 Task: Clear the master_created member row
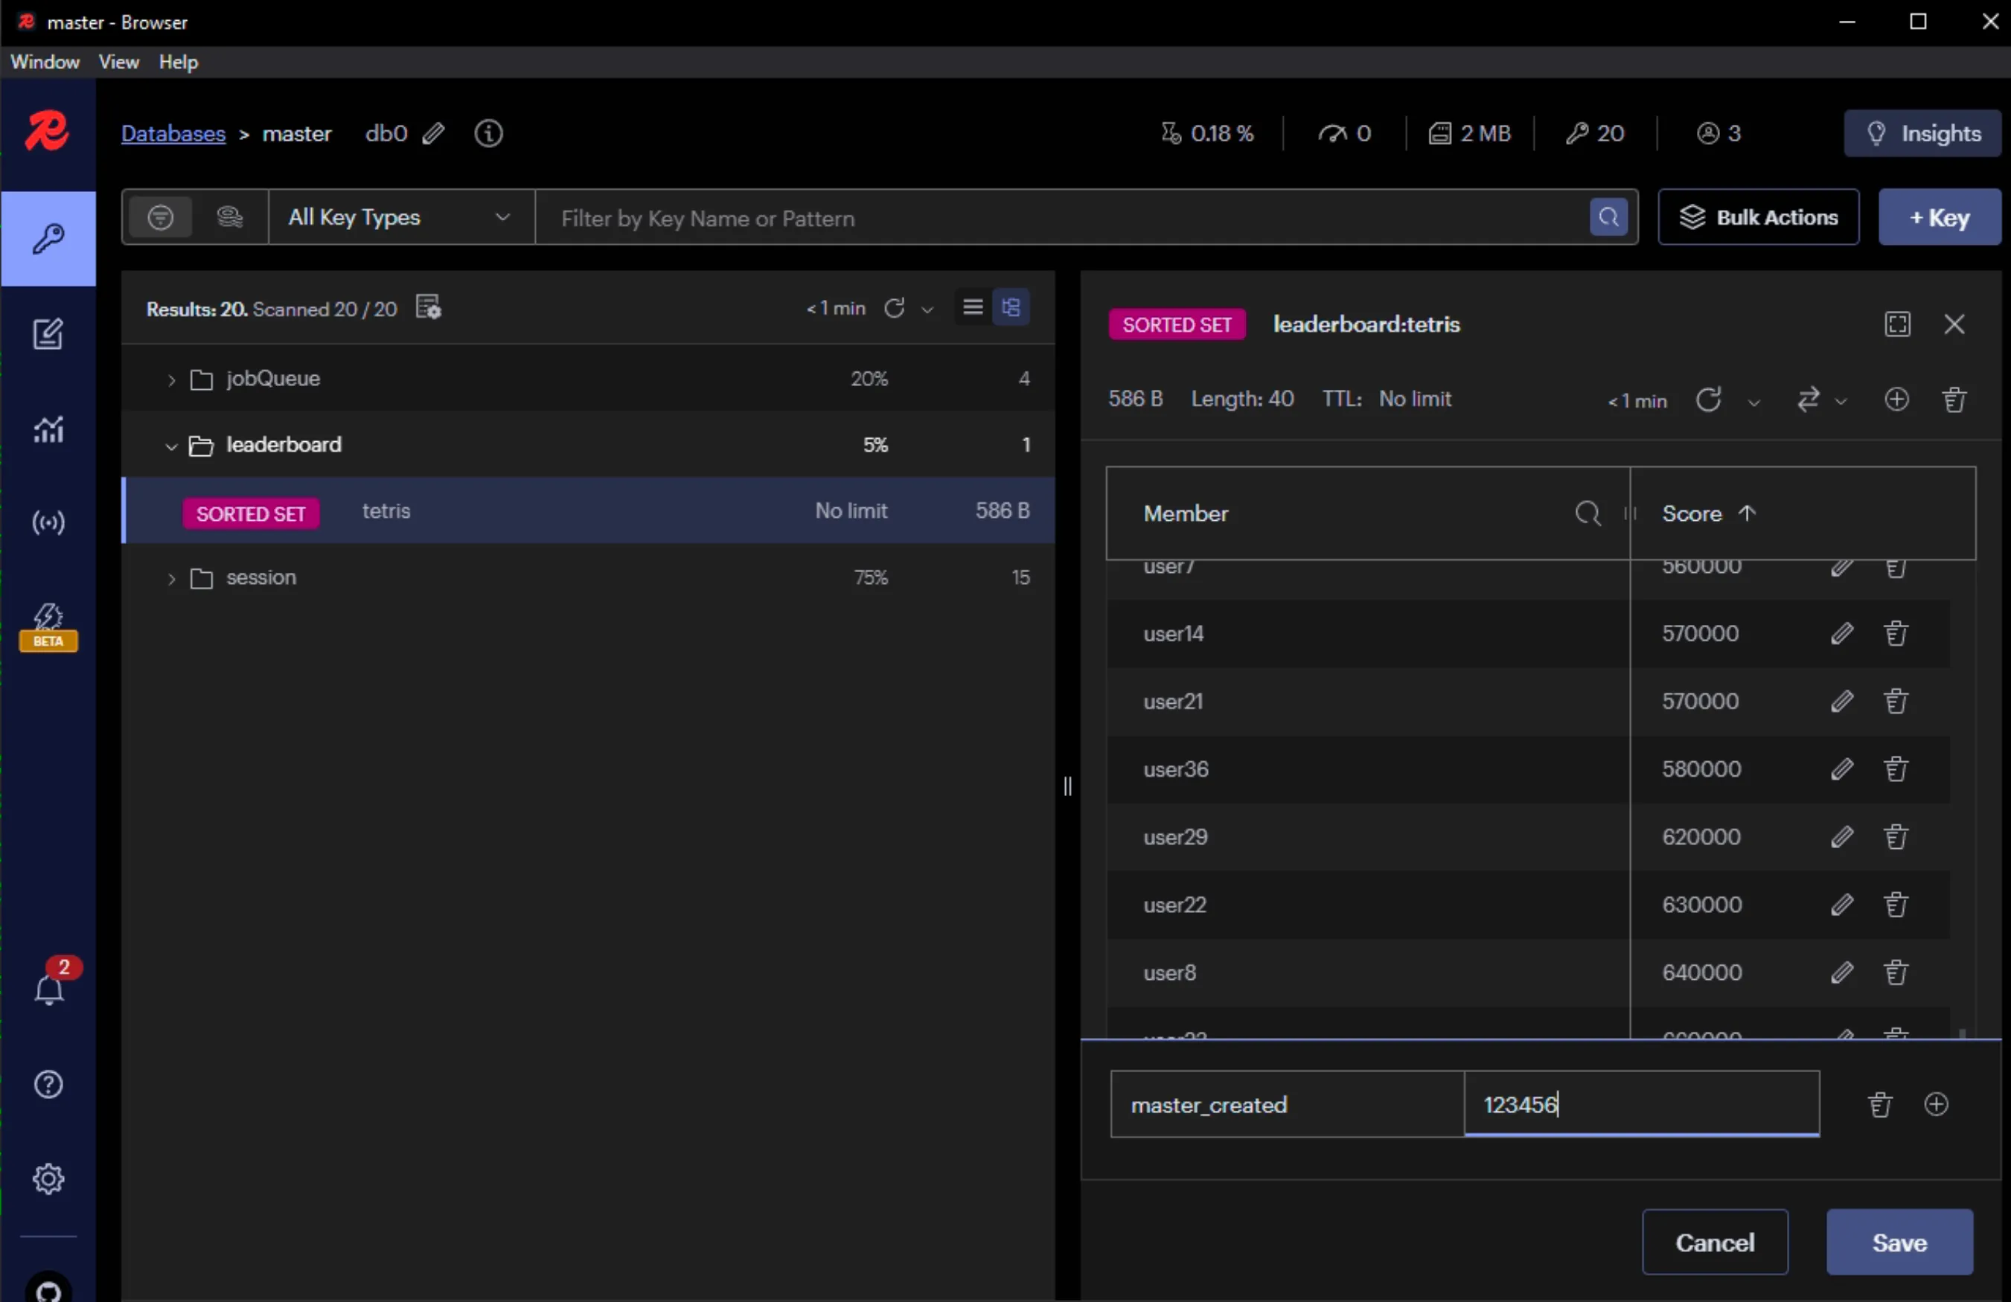point(1879,1105)
